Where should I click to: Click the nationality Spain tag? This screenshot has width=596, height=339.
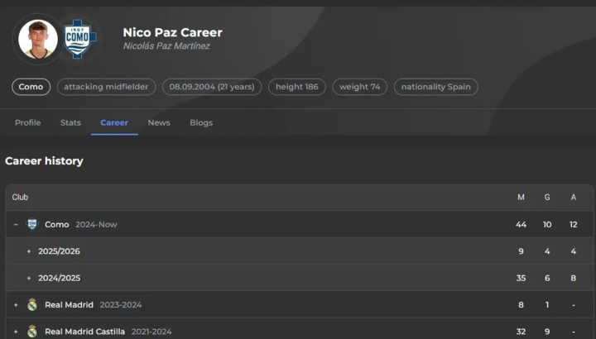click(x=435, y=87)
